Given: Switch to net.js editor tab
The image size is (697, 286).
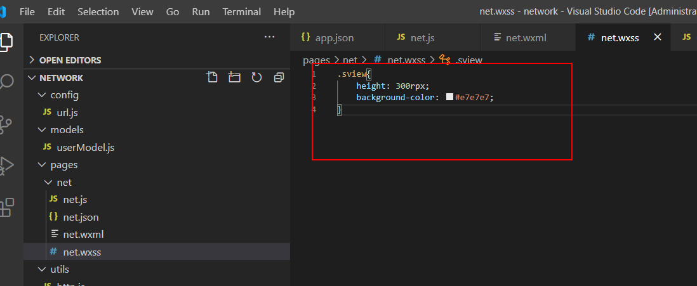Looking at the screenshot, I should [x=432, y=38].
